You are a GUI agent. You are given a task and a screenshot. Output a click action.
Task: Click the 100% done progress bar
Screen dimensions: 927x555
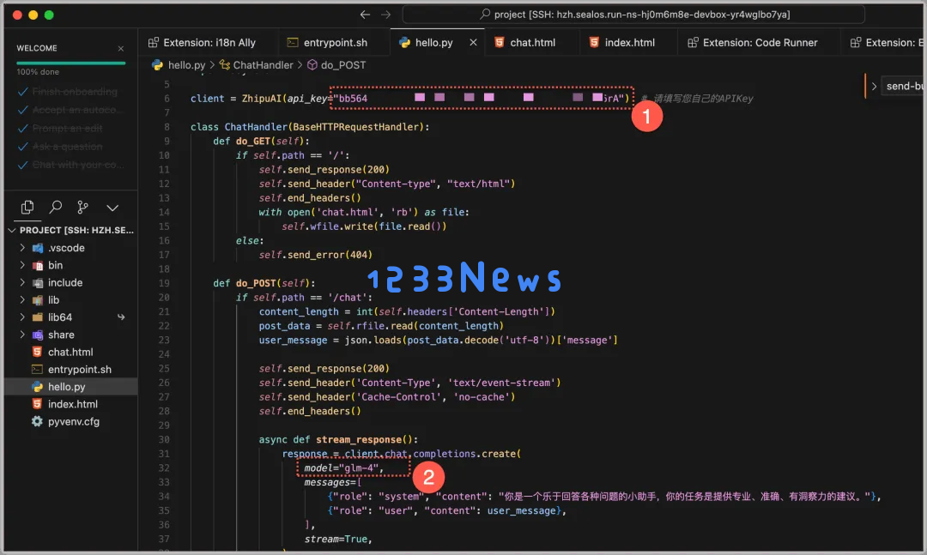point(71,63)
